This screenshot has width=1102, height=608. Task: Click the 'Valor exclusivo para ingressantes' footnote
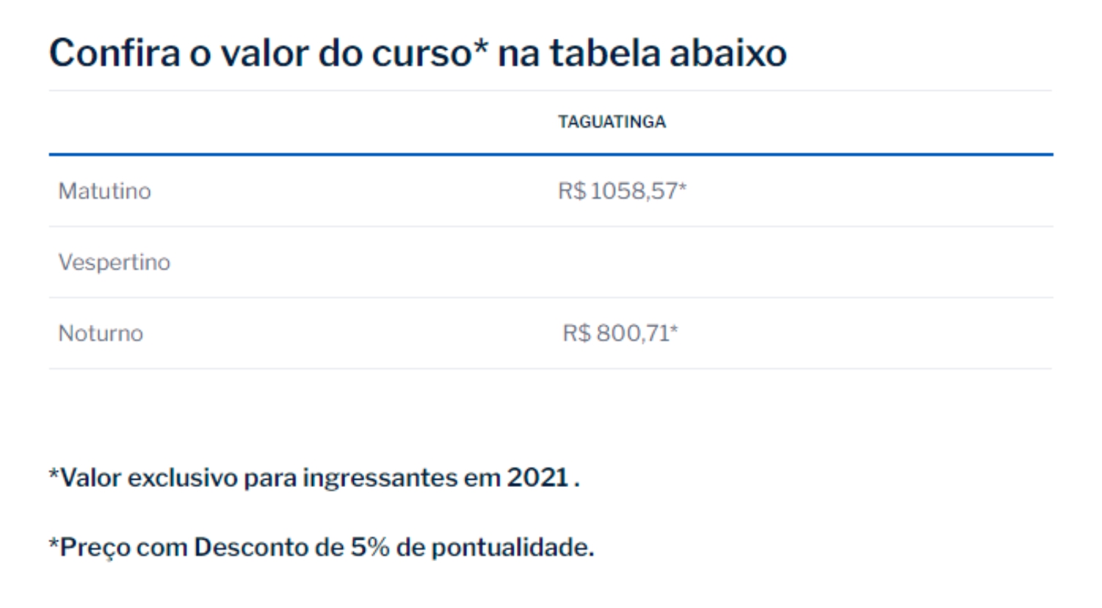coord(314,477)
